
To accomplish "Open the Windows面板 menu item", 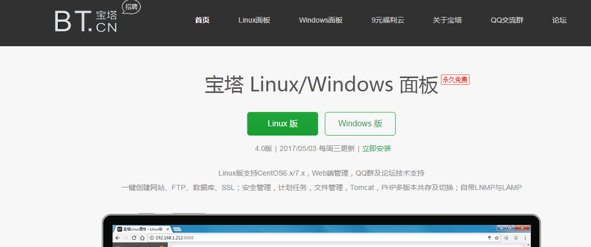I will pos(321,21).
